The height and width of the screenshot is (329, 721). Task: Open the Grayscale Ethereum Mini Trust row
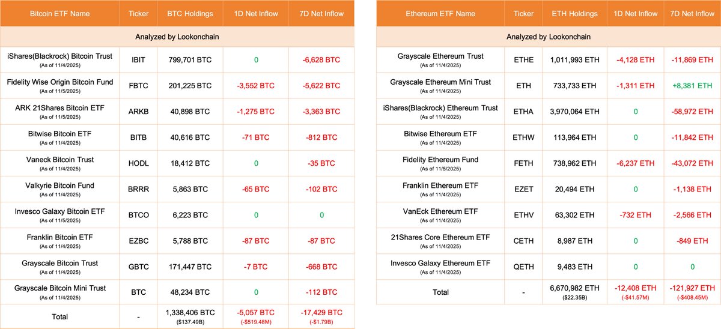(440, 82)
